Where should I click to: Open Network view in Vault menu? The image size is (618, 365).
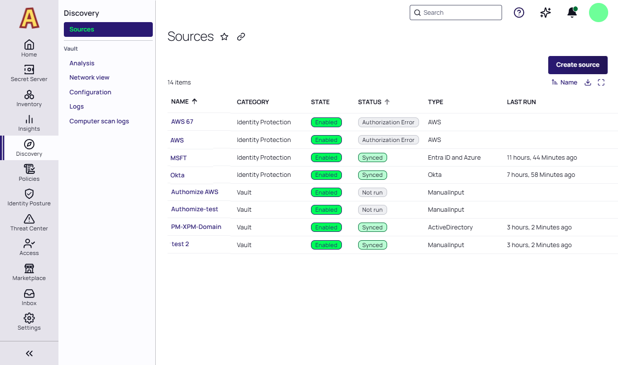point(89,78)
